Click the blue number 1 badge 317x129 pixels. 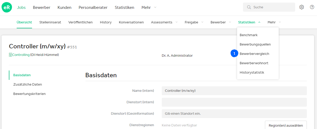click(234, 53)
